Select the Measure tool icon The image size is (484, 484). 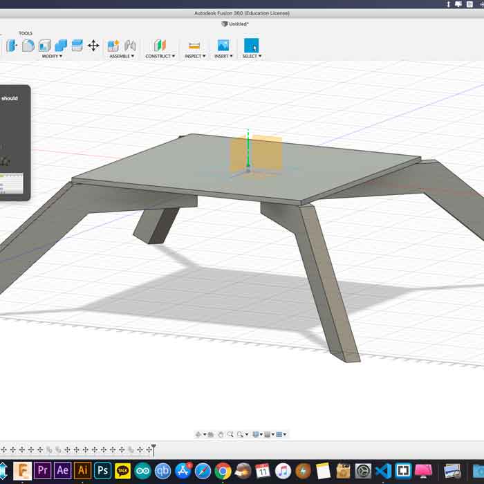[194, 46]
